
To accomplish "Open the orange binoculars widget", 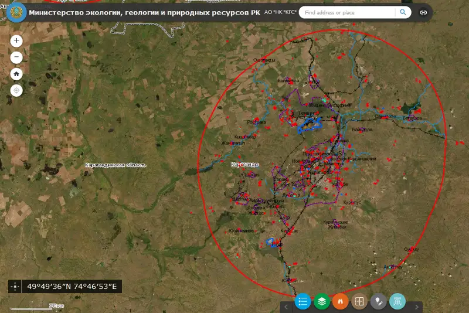I will 340,301.
